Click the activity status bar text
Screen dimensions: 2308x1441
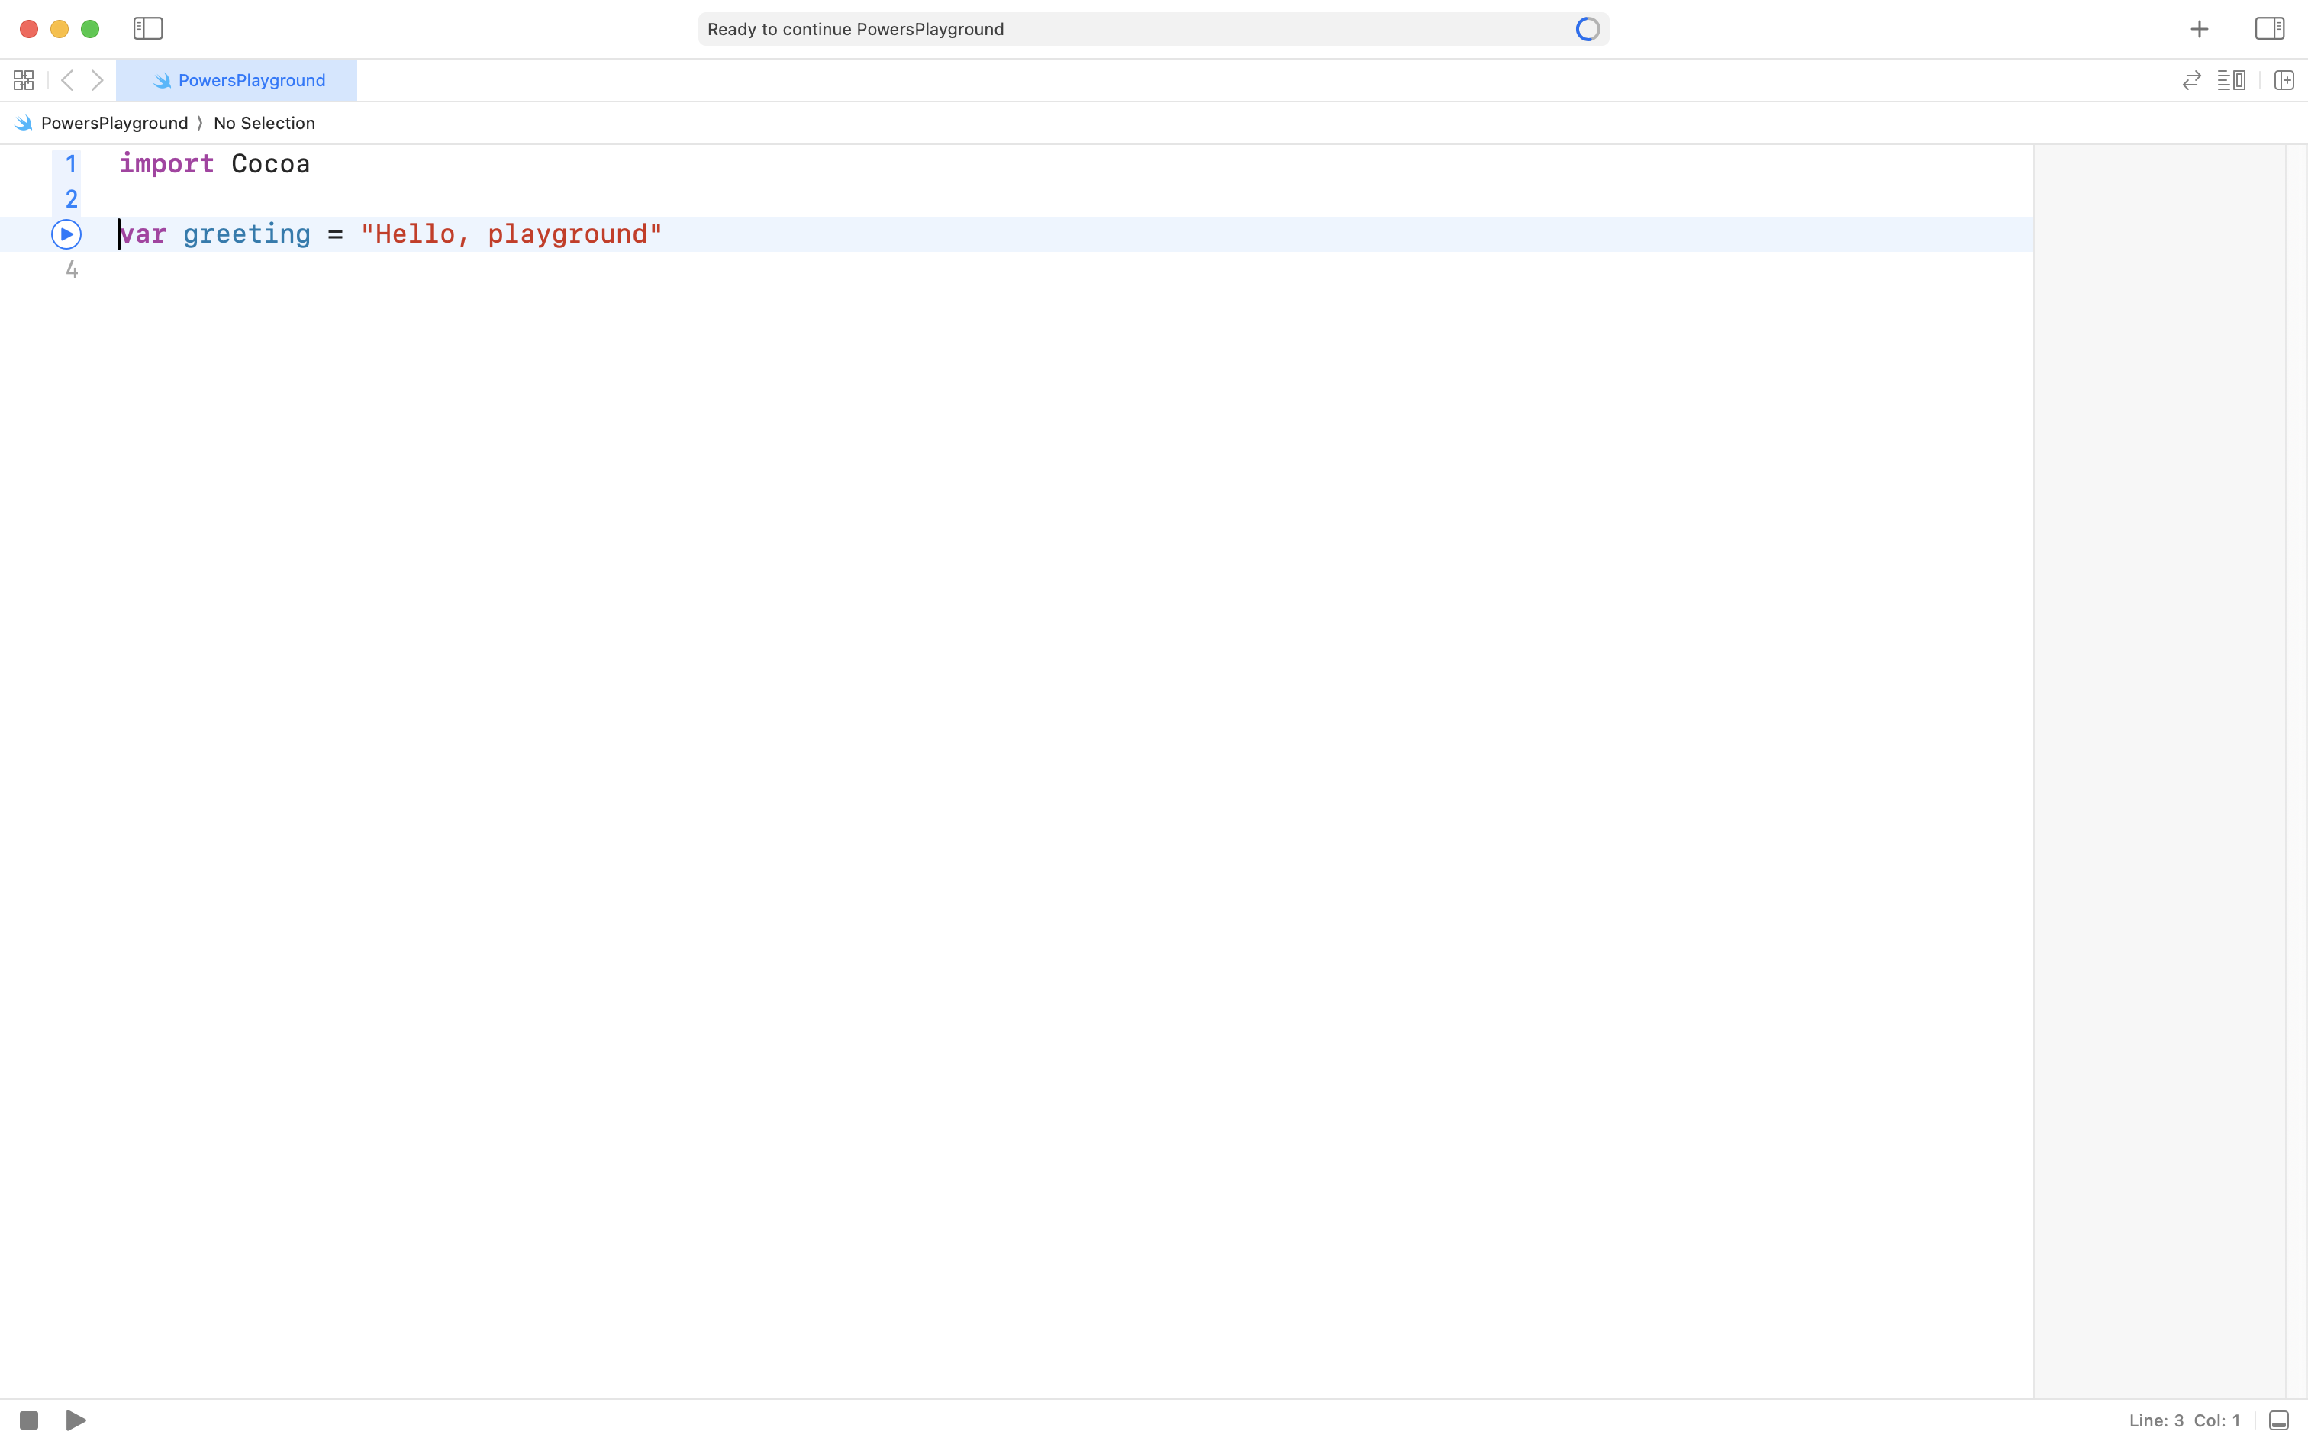point(855,30)
